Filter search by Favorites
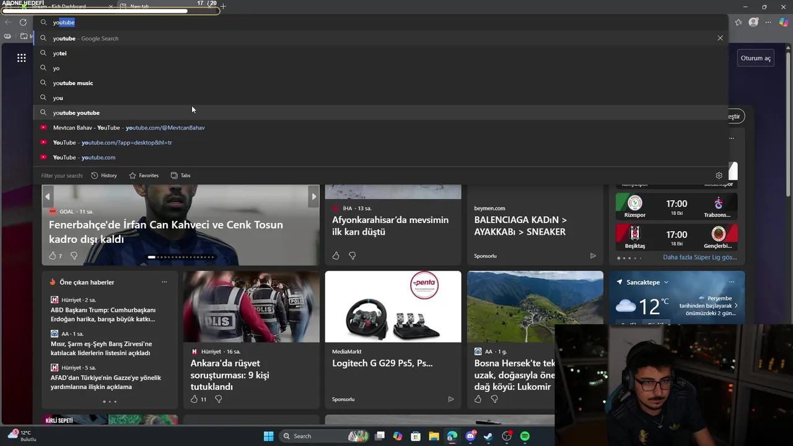The height and width of the screenshot is (446, 793). pyautogui.click(x=144, y=175)
